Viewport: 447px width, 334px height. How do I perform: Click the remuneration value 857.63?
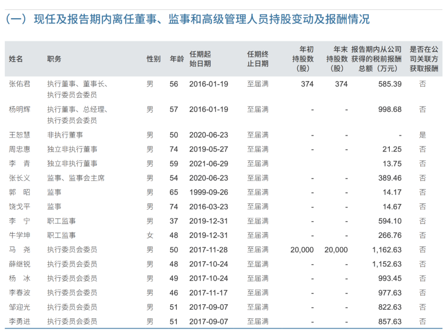[390, 322]
